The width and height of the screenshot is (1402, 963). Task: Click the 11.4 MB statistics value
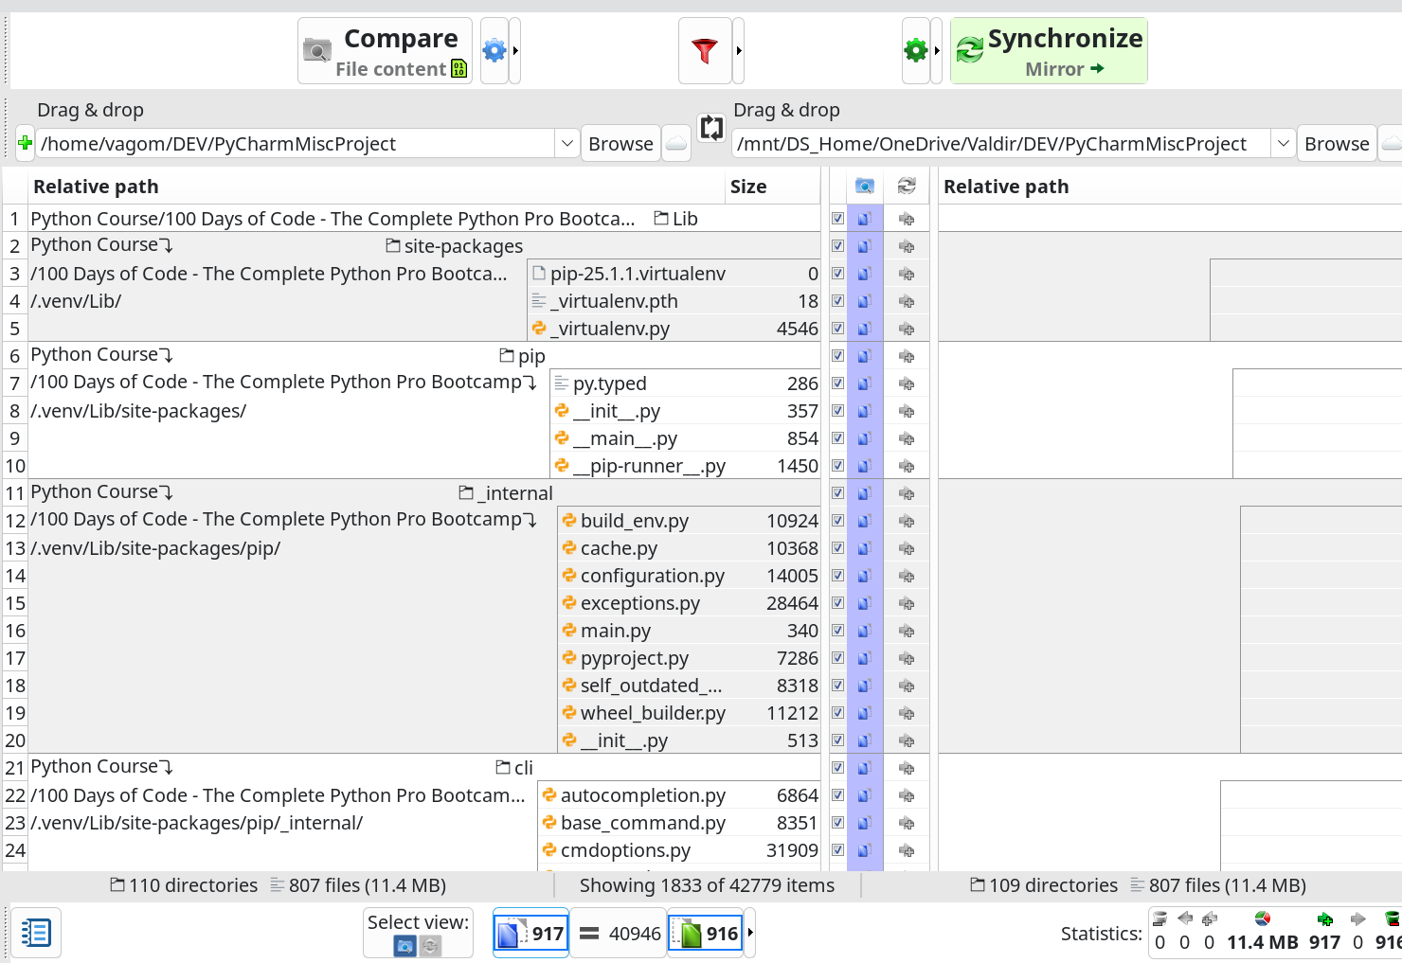tap(1263, 942)
